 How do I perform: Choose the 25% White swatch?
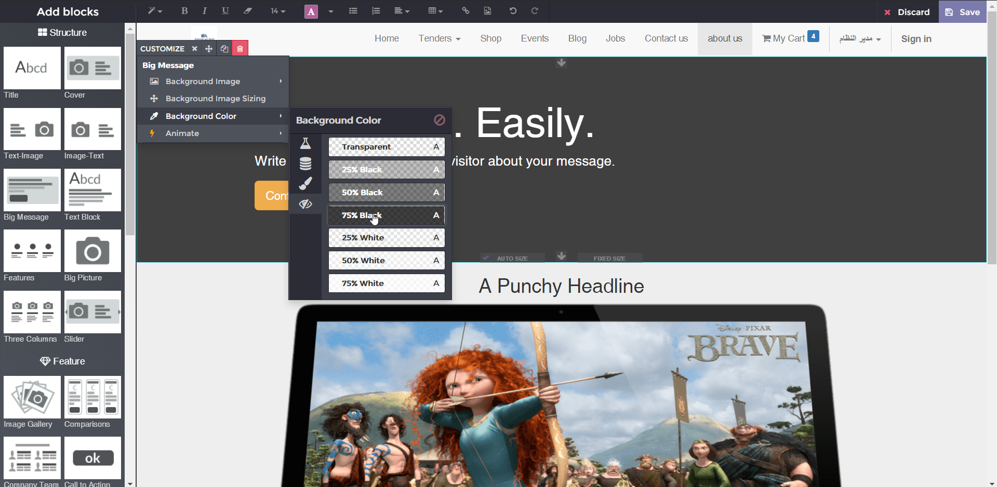[x=387, y=238]
